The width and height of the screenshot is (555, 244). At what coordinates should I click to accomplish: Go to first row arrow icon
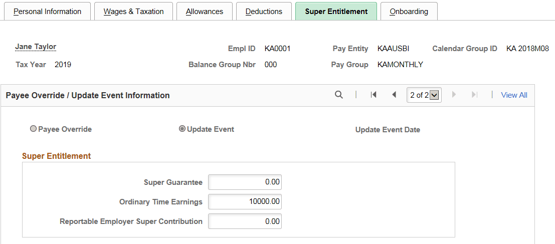point(373,95)
